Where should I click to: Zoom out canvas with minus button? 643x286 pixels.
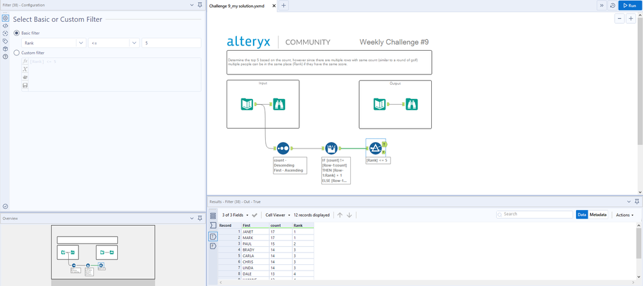click(620, 19)
